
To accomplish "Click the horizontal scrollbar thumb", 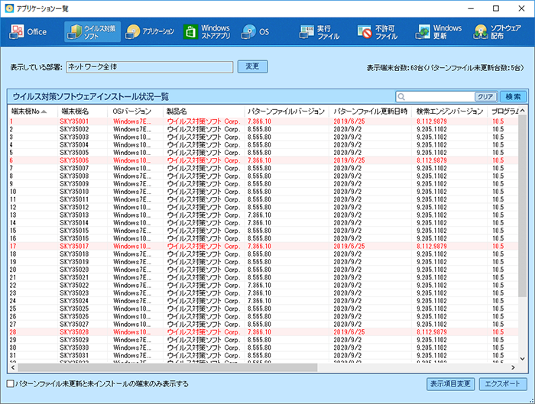I will tap(167, 367).
